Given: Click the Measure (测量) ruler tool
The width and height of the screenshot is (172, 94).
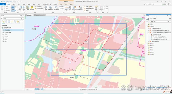Looking at the screenshot, I should point(66,8).
